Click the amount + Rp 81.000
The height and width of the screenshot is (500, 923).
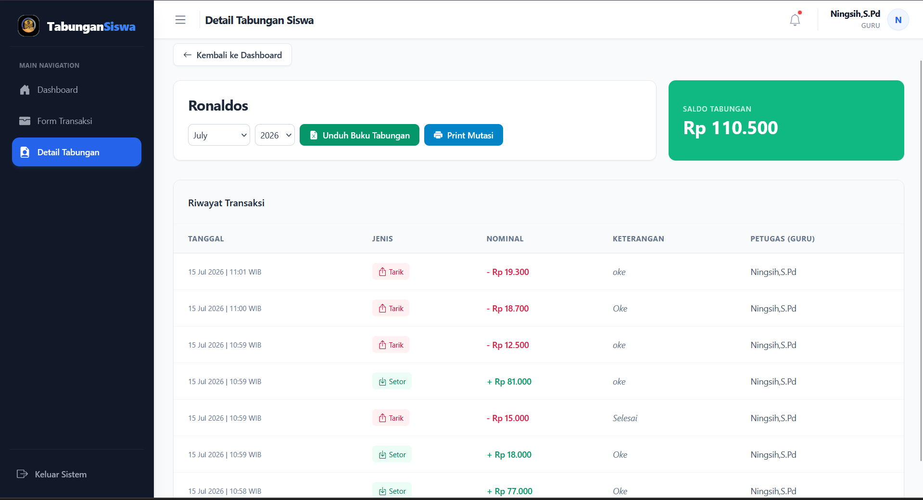(x=509, y=382)
